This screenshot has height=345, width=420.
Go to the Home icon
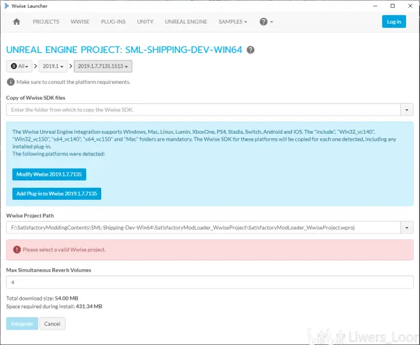(17, 22)
